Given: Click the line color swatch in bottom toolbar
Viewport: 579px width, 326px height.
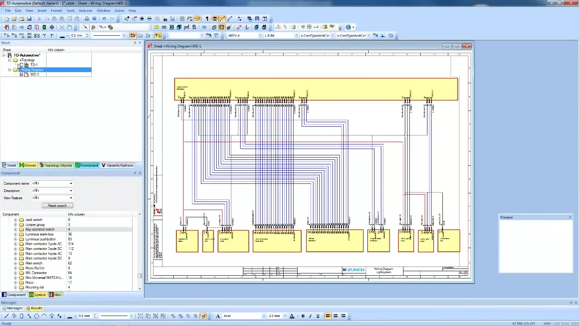Looking at the screenshot, I should [69, 316].
